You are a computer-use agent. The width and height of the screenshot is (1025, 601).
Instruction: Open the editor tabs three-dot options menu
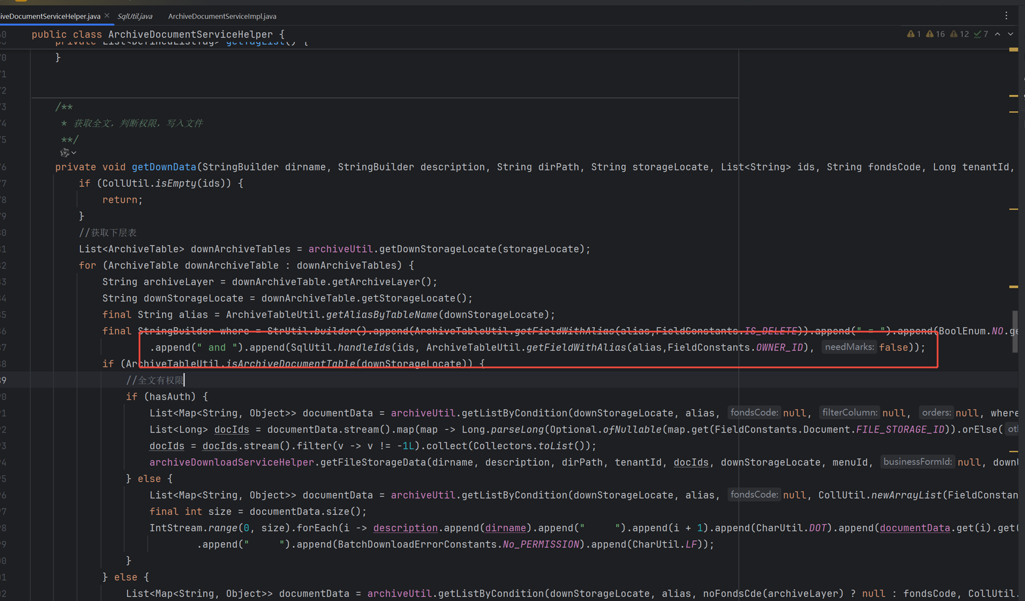pos(1006,16)
